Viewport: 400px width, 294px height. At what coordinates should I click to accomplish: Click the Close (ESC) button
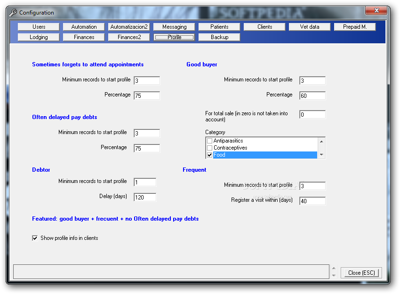(361, 273)
